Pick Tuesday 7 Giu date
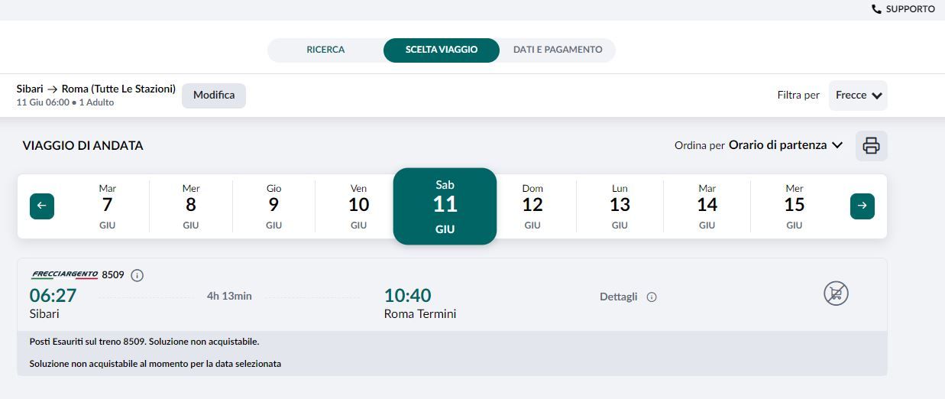Image resolution: width=945 pixels, height=399 pixels. tap(107, 206)
